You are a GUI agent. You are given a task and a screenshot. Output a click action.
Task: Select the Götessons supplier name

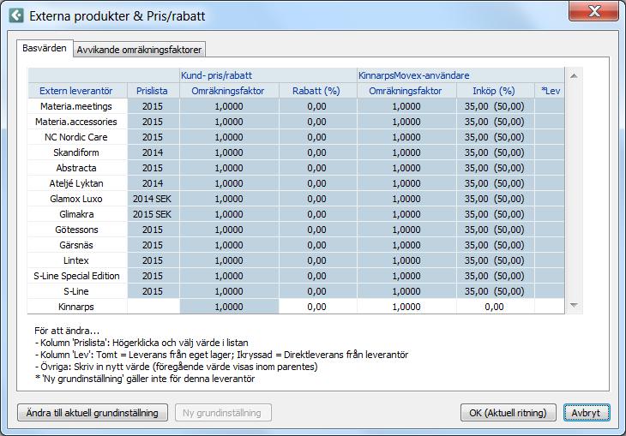(x=77, y=230)
